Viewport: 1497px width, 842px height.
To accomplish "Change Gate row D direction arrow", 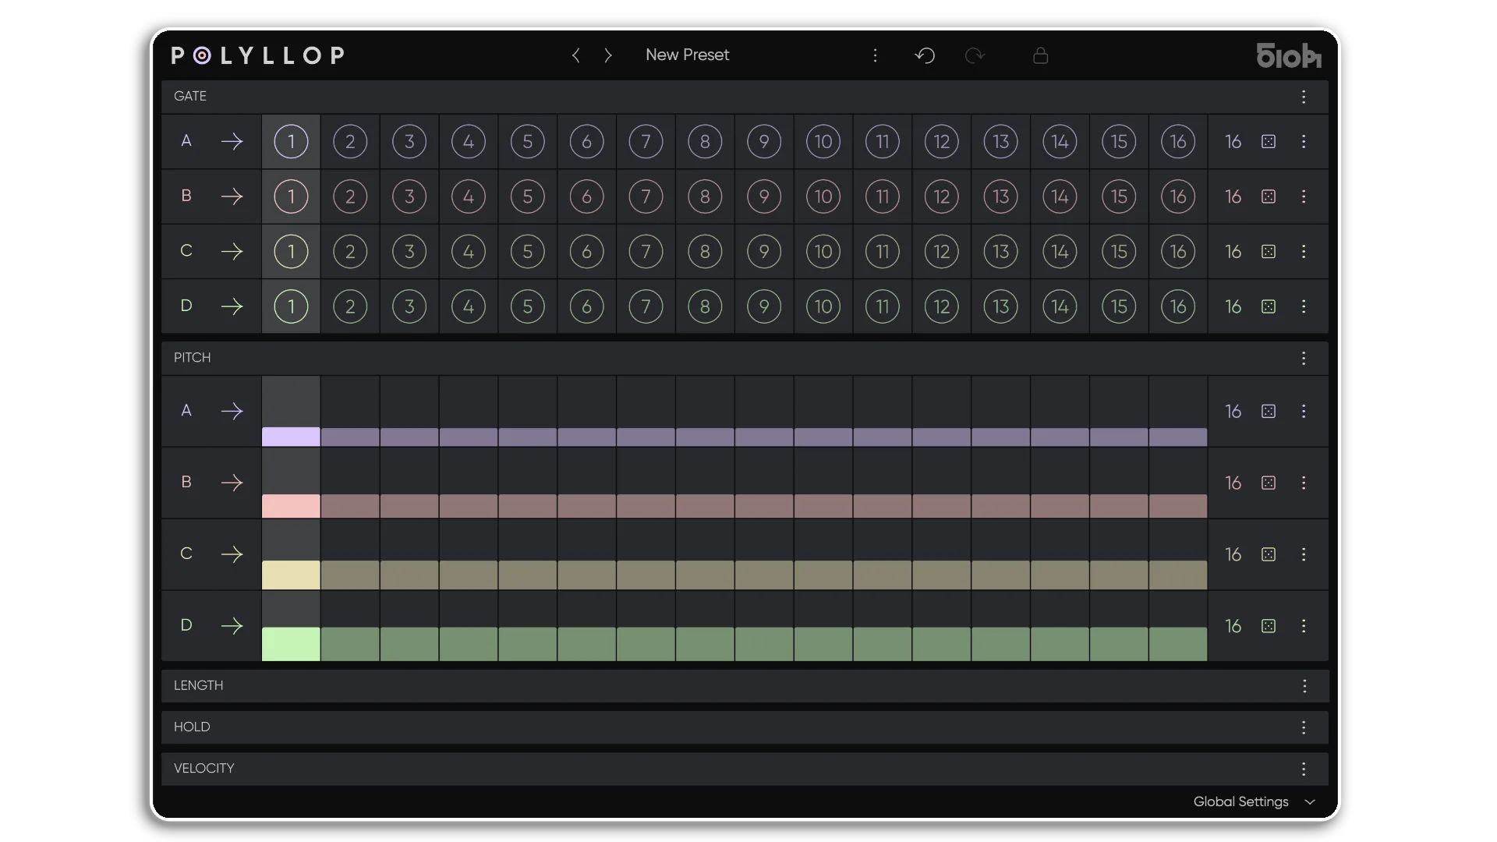I will (232, 306).
